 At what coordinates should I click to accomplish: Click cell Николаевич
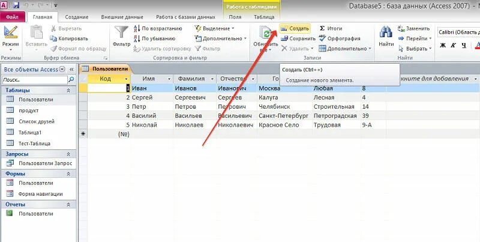click(236, 125)
